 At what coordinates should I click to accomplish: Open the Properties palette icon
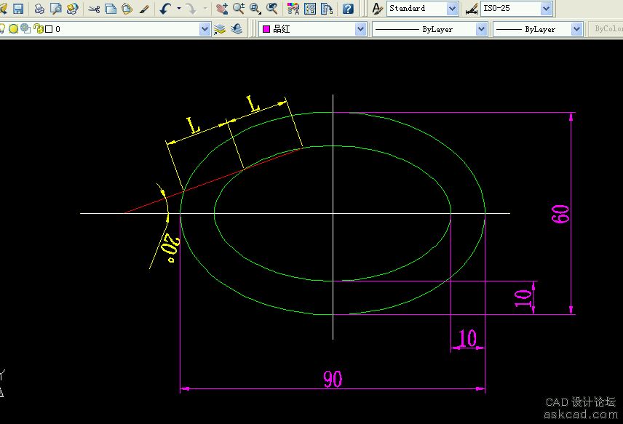point(293,8)
